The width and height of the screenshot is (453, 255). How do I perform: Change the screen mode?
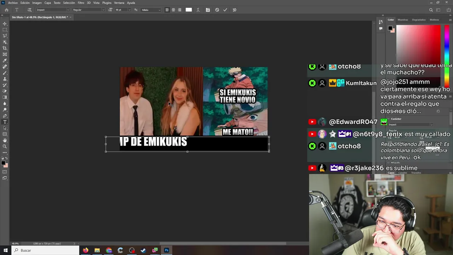(x=5, y=178)
